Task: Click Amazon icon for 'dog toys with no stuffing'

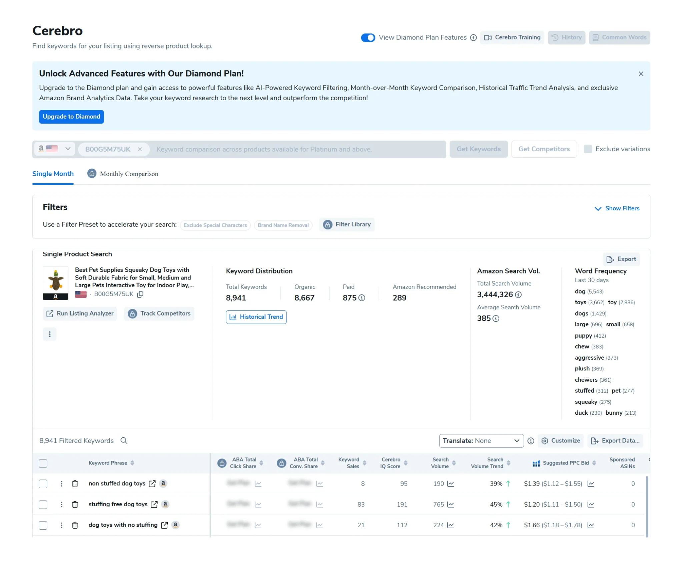Action: (x=175, y=525)
